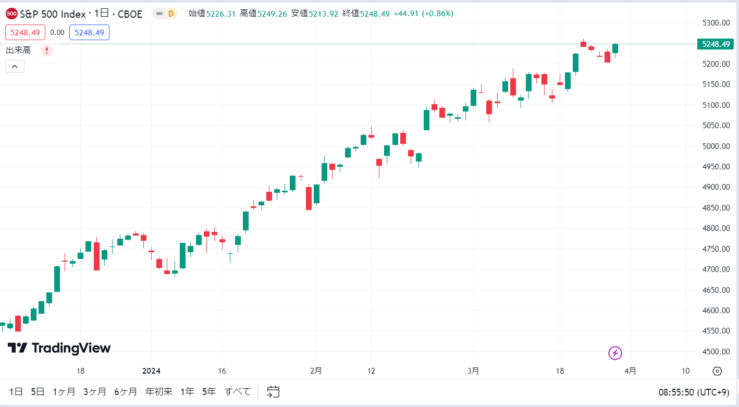Open chart settings hexagon gear icon

point(717,371)
